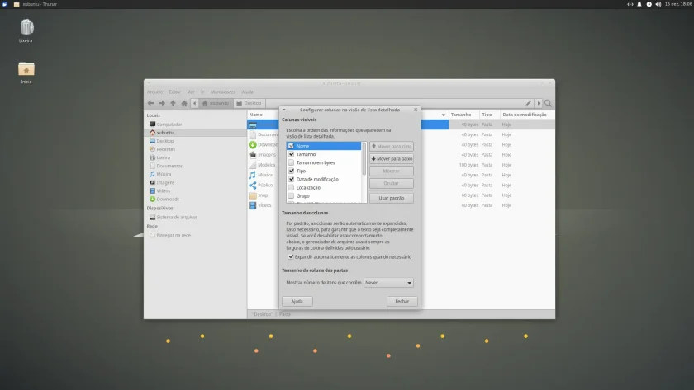The image size is (694, 390).
Task: Open Lixeira trash icon on the desktop
Action: (x=26, y=31)
